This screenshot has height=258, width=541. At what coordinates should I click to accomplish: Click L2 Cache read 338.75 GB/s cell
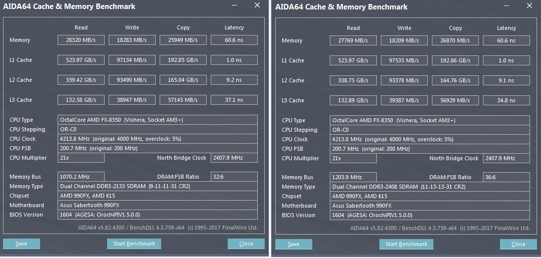pyautogui.click(x=353, y=80)
